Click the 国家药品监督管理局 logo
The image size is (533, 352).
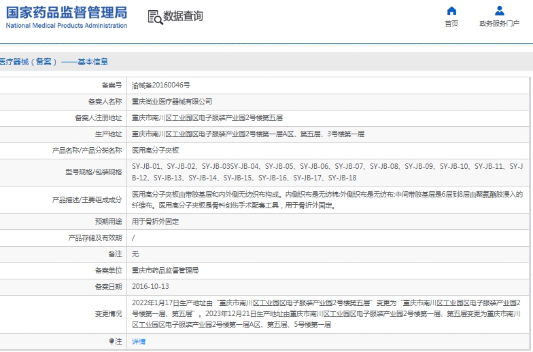click(67, 12)
